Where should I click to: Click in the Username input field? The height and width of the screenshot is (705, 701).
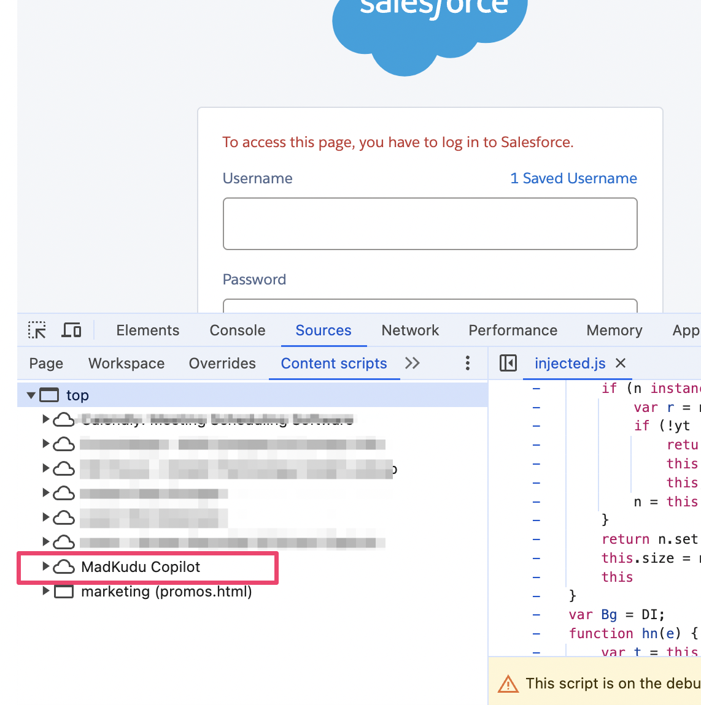(430, 224)
